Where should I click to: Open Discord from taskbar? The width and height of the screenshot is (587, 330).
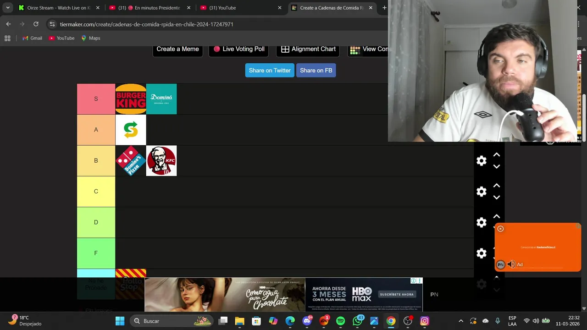pos(307,321)
